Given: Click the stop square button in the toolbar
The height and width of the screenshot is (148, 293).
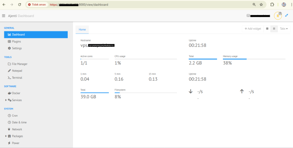Looking at the screenshot, I should tap(267, 29).
